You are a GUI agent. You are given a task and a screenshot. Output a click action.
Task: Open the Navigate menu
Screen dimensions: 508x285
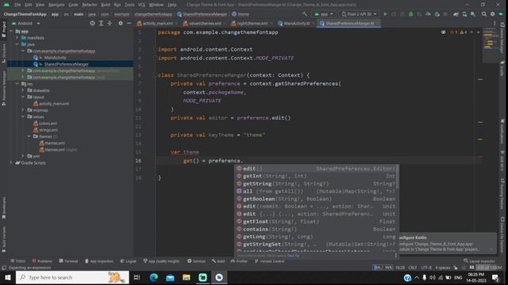56,5
